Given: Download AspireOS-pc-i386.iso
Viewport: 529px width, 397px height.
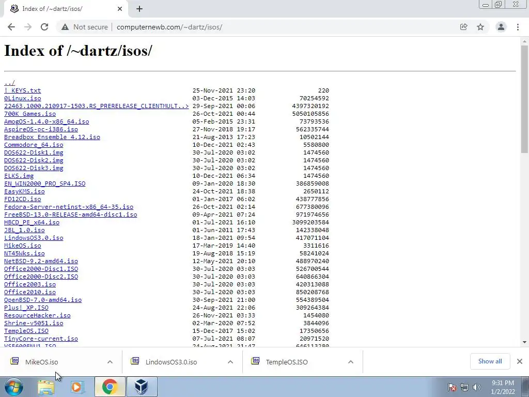Looking at the screenshot, I should coord(41,129).
